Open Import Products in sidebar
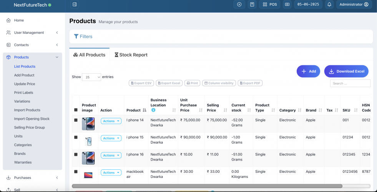377x192 pixels. click(x=27, y=110)
